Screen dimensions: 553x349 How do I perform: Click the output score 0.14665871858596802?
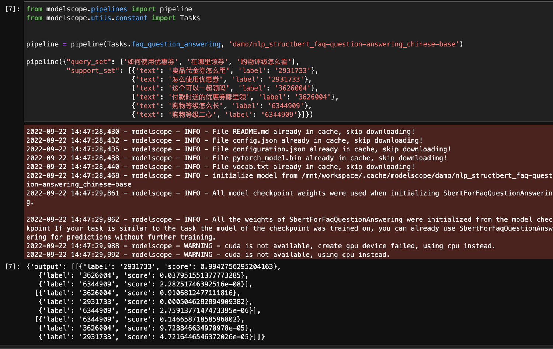(200, 320)
